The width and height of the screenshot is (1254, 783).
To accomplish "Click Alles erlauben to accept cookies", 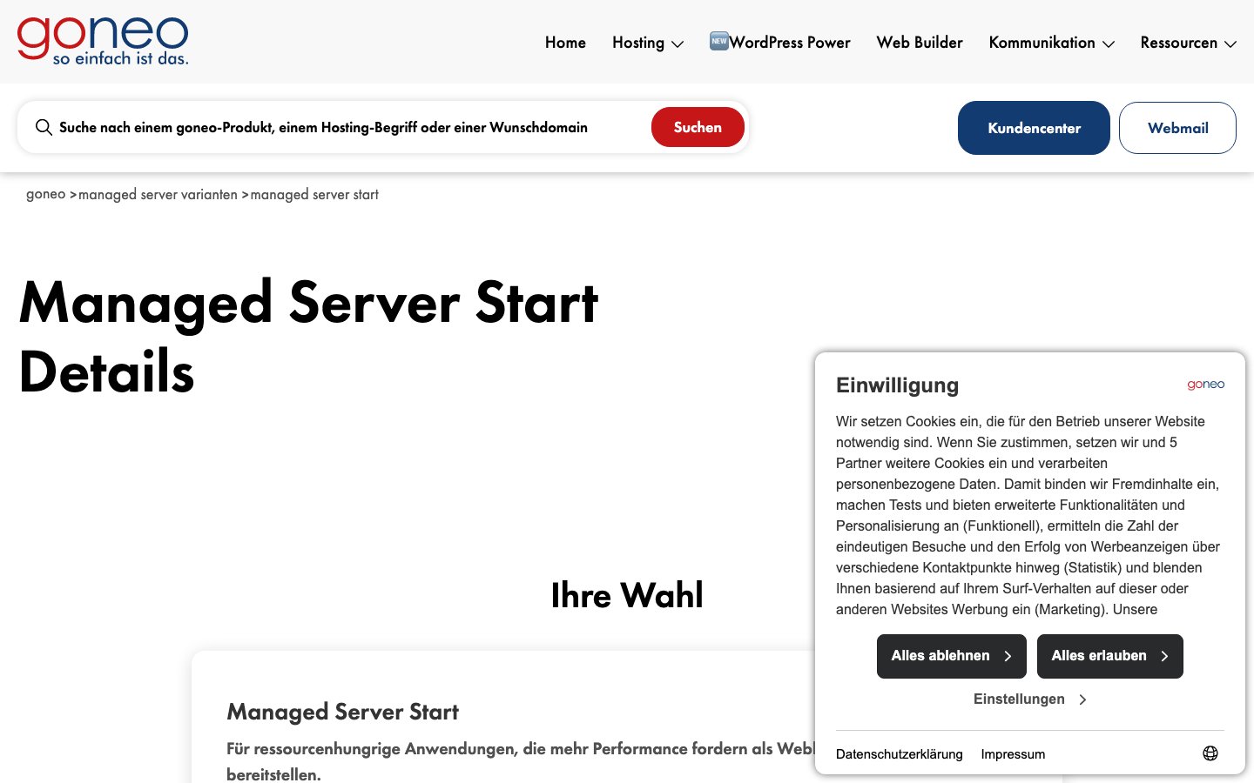I will 1110,656.
